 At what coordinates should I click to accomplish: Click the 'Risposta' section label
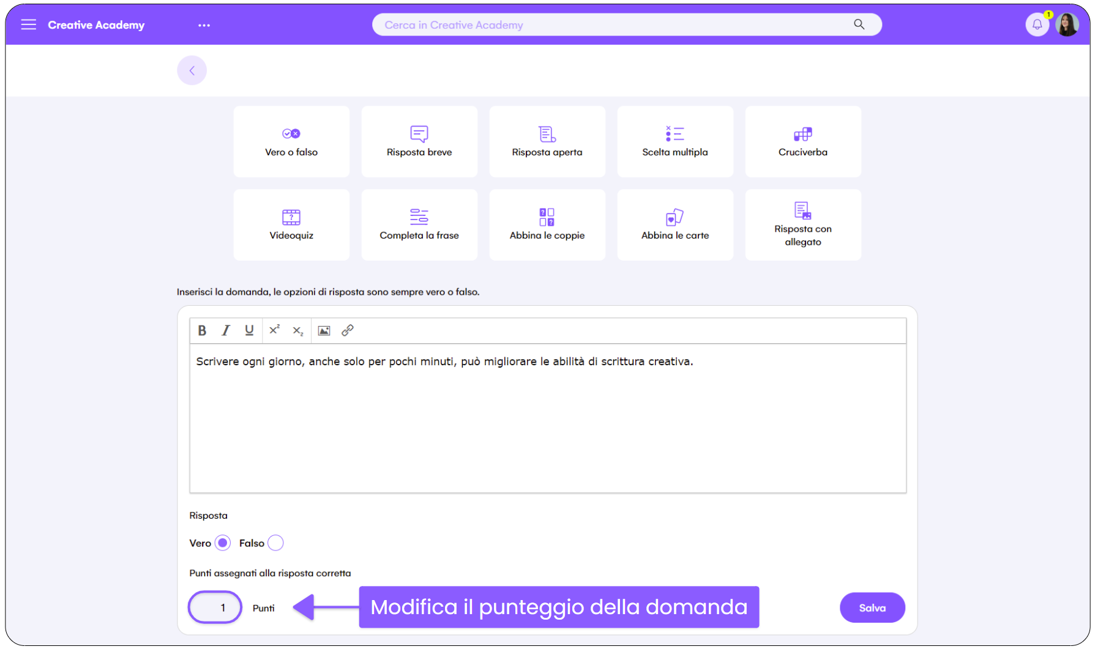pos(208,516)
